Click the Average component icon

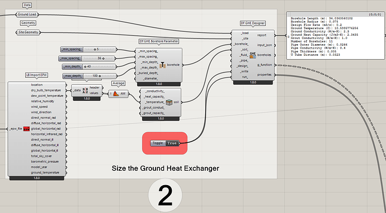coord(116,94)
